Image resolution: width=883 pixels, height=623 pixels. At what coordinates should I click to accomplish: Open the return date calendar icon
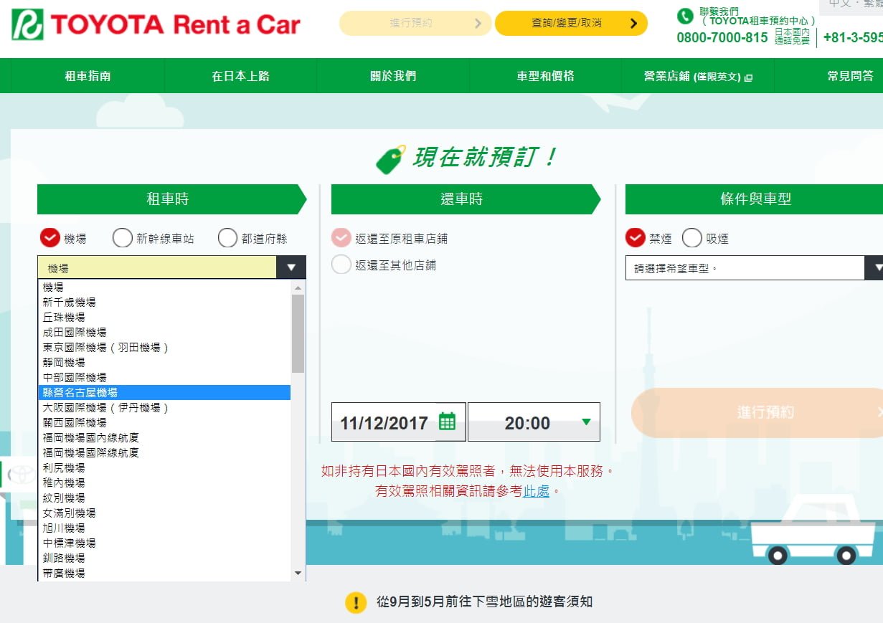point(447,422)
